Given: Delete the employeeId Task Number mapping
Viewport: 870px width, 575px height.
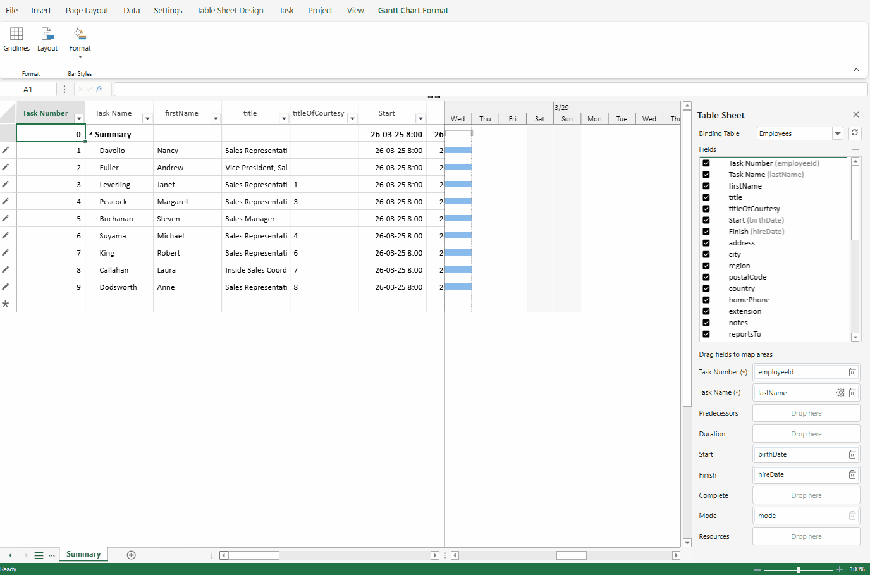Looking at the screenshot, I should tap(852, 372).
